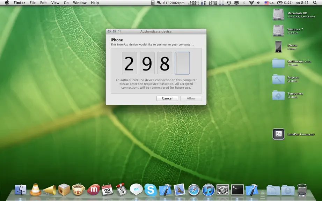
Task: Open the coffee cup app in Dock
Action: (78, 189)
